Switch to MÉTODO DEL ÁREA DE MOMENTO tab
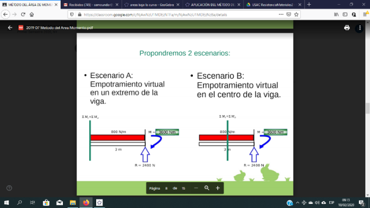 (x=30, y=4)
